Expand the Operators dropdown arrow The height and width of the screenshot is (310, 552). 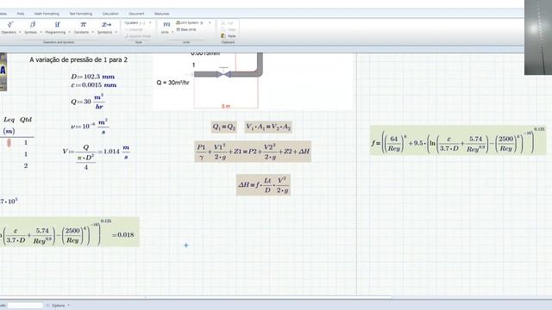tap(20, 33)
